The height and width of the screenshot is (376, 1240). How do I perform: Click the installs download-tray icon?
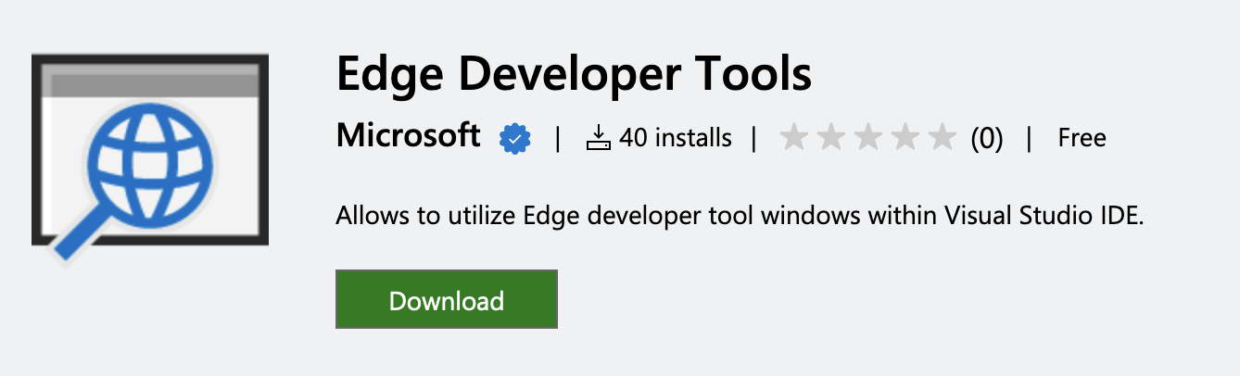599,139
